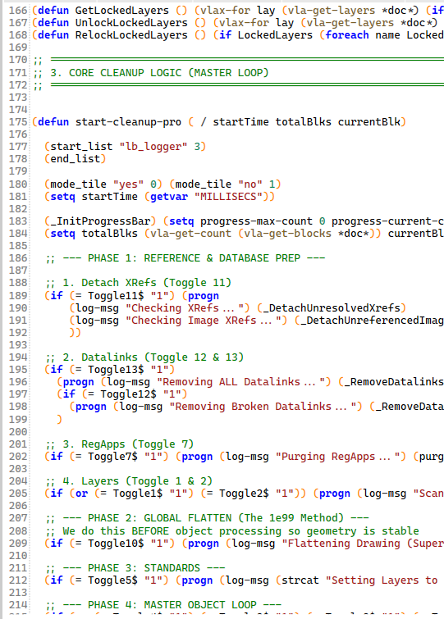Click the comment '2. Datalinks (Toggle 12 & 13)'
This screenshot has height=619, width=444.
point(153,357)
